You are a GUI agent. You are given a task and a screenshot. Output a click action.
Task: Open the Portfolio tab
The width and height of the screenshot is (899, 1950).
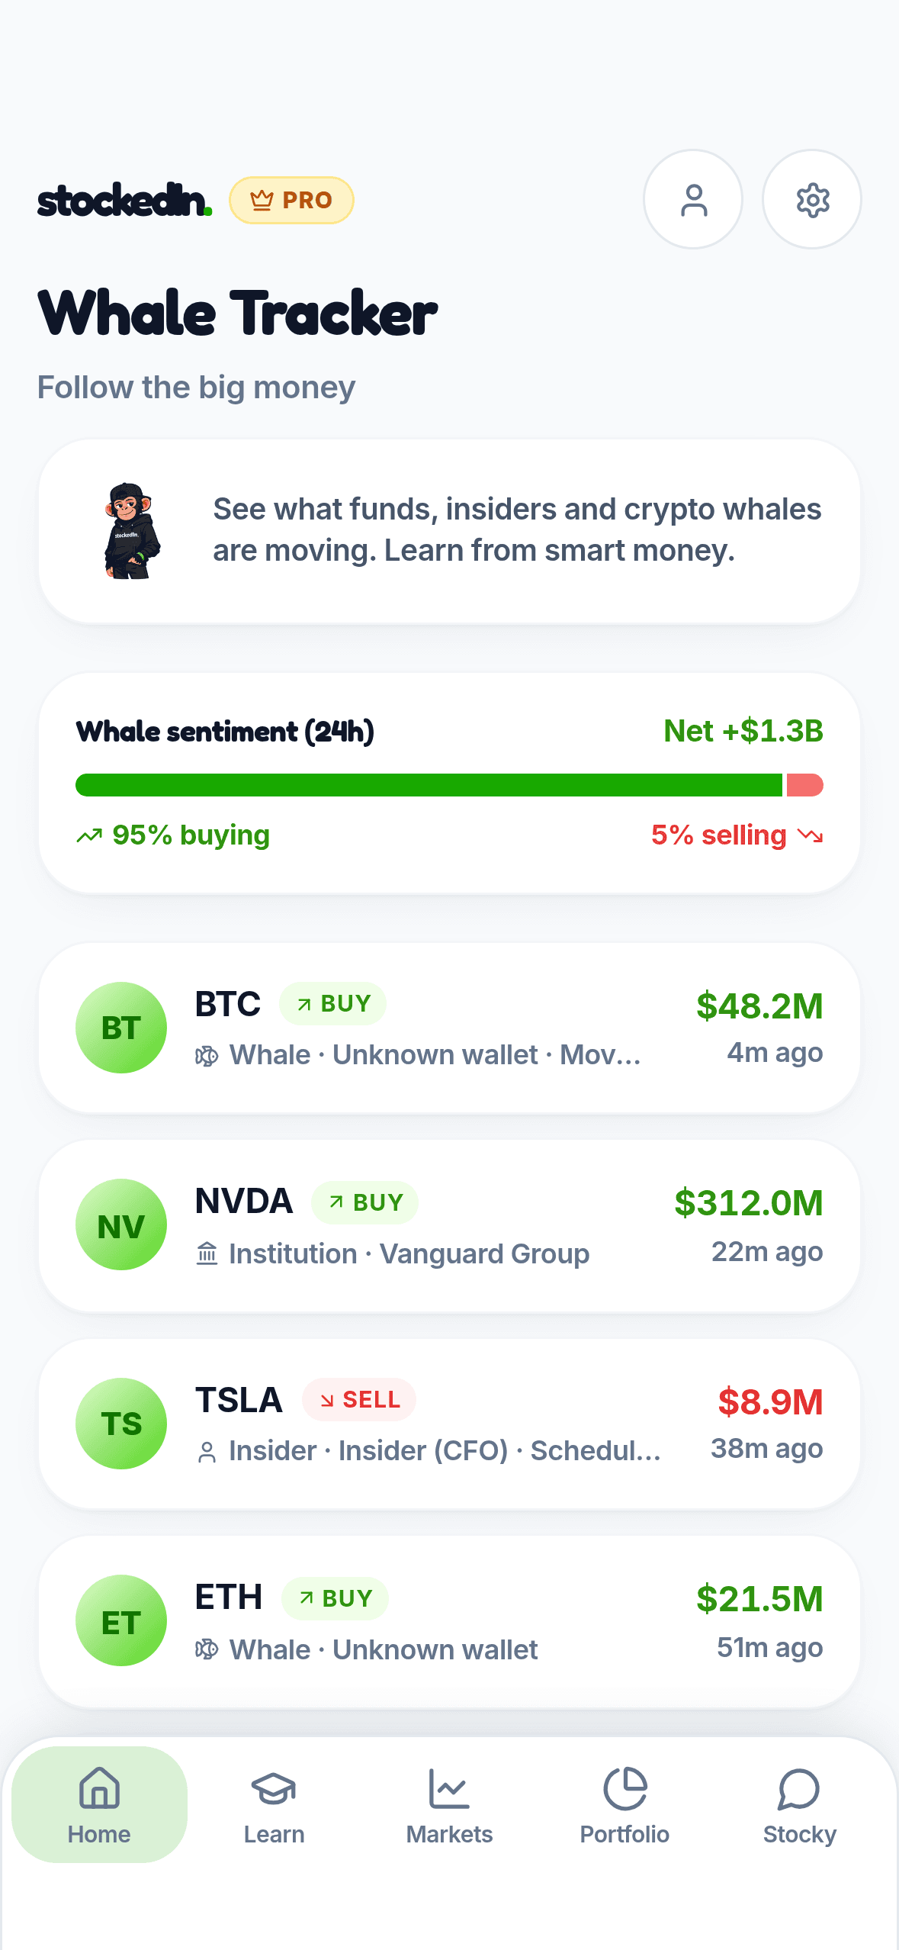click(624, 1804)
